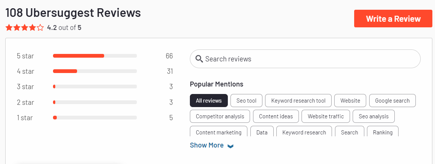Filter by the Content marketing tag
The height and width of the screenshot is (164, 435).
coord(218,131)
